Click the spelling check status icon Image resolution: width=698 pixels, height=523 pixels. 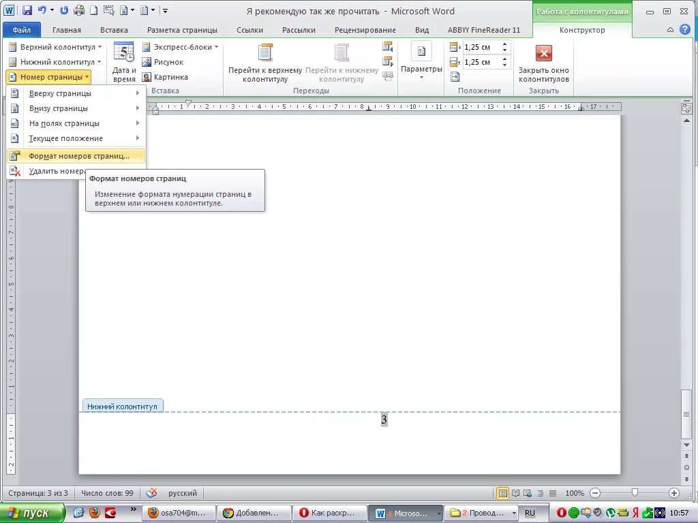[x=152, y=493]
